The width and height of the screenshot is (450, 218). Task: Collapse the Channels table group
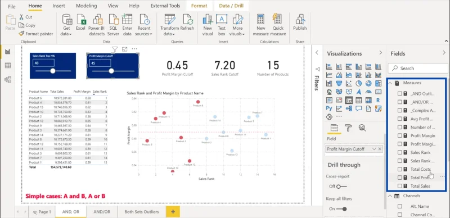coord(390,196)
